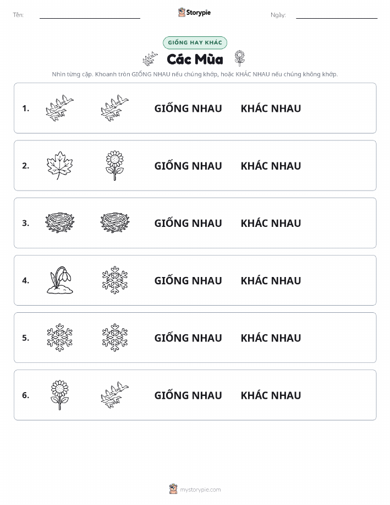Open the mystorypie.com footer link
This screenshot has height=505, width=390.
pos(200,490)
